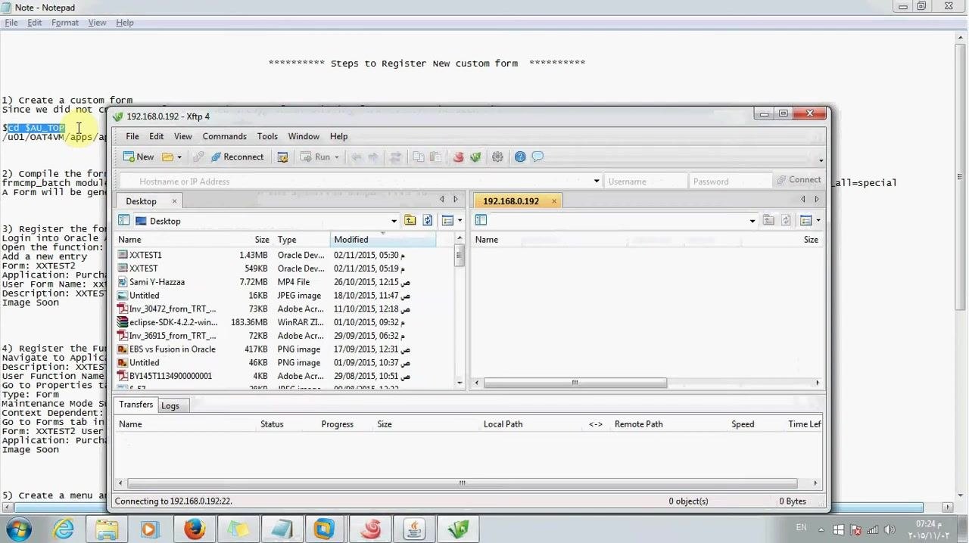Click the synchronize arrows toolbar icon
Image resolution: width=969 pixels, height=543 pixels.
click(x=395, y=157)
